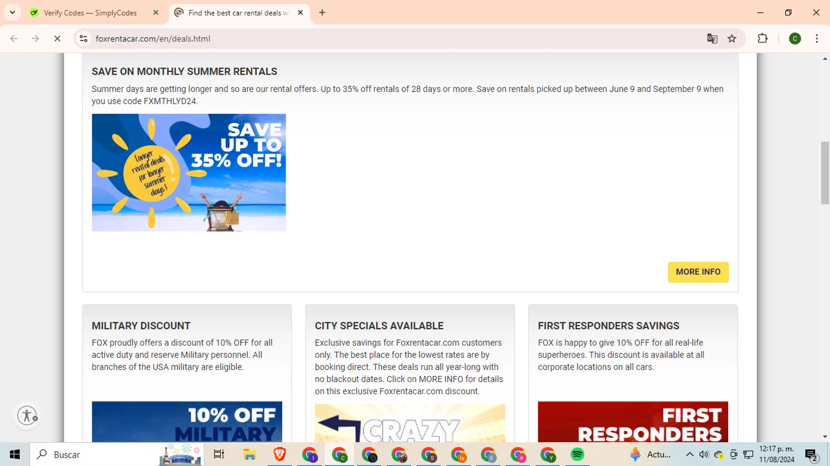
Task: View site information icon in address bar
Action: tap(84, 39)
